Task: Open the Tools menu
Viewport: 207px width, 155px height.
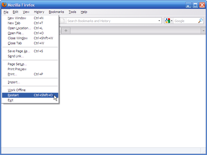Action: 72,12
